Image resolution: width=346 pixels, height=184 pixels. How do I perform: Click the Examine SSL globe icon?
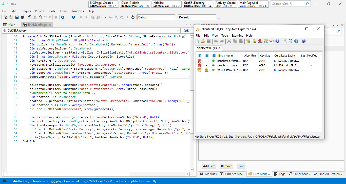pyautogui.click(x=296, y=41)
